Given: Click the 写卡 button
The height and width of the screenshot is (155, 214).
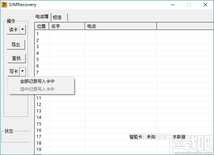Looking at the screenshot, I should [14, 71].
